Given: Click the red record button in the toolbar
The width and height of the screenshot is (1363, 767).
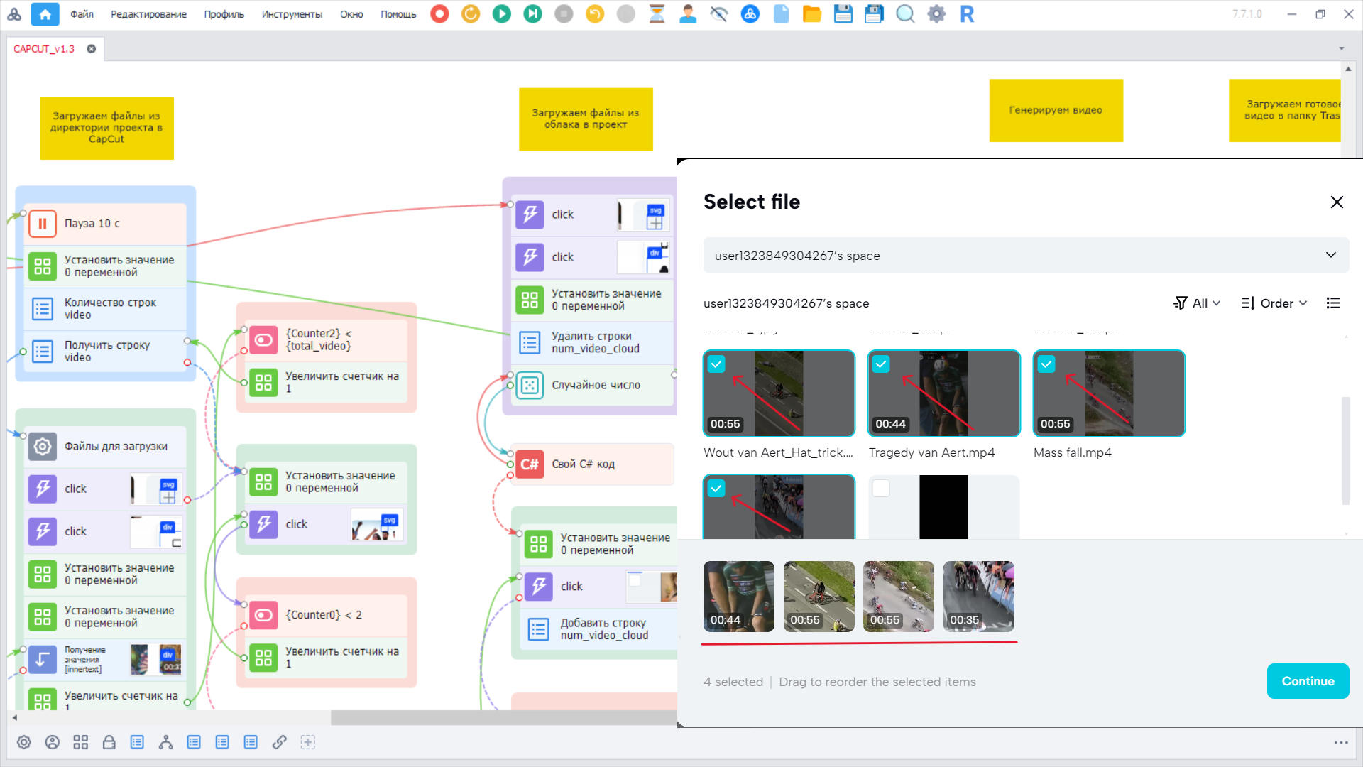Looking at the screenshot, I should (x=439, y=13).
